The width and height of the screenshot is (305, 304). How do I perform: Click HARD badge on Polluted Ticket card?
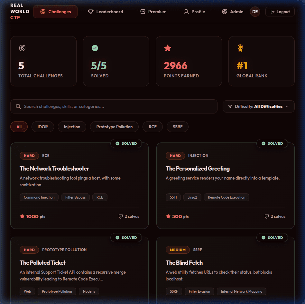click(29, 250)
